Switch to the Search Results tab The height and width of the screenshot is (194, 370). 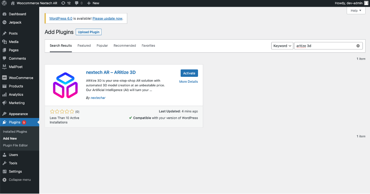(x=60, y=46)
